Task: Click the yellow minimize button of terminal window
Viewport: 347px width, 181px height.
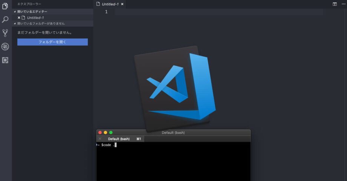Action: pyautogui.click(x=105, y=132)
